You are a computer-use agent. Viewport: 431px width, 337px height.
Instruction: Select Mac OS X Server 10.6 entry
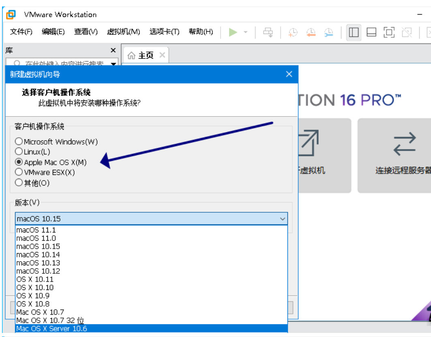(151, 328)
